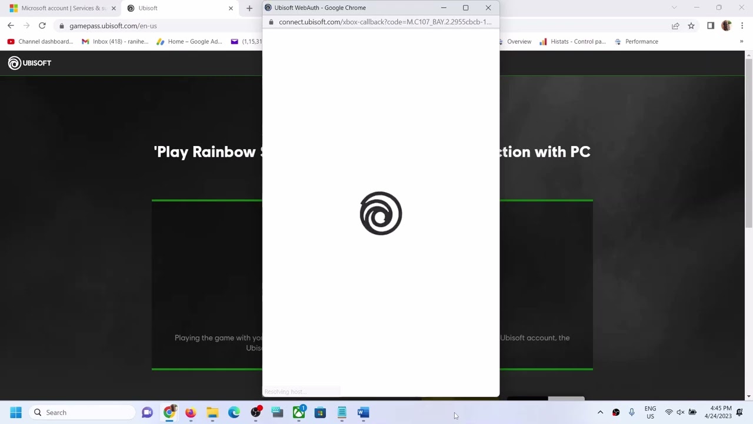Open Chat app from taskbar
This screenshot has height=424, width=753.
tap(147, 413)
